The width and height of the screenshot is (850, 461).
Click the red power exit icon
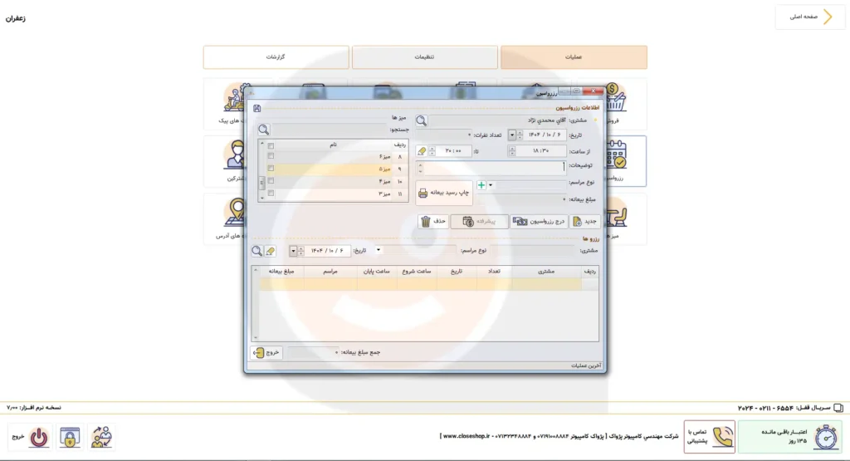(x=39, y=436)
